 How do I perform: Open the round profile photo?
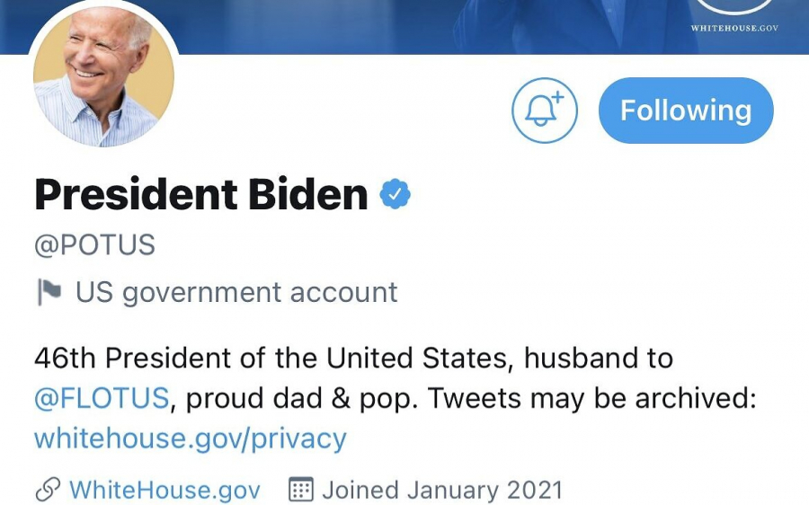point(102,79)
